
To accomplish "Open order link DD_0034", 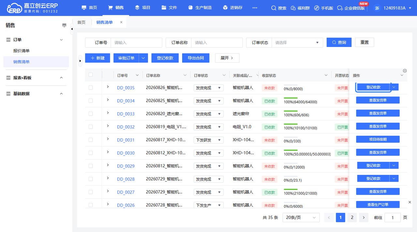I will (126, 101).
